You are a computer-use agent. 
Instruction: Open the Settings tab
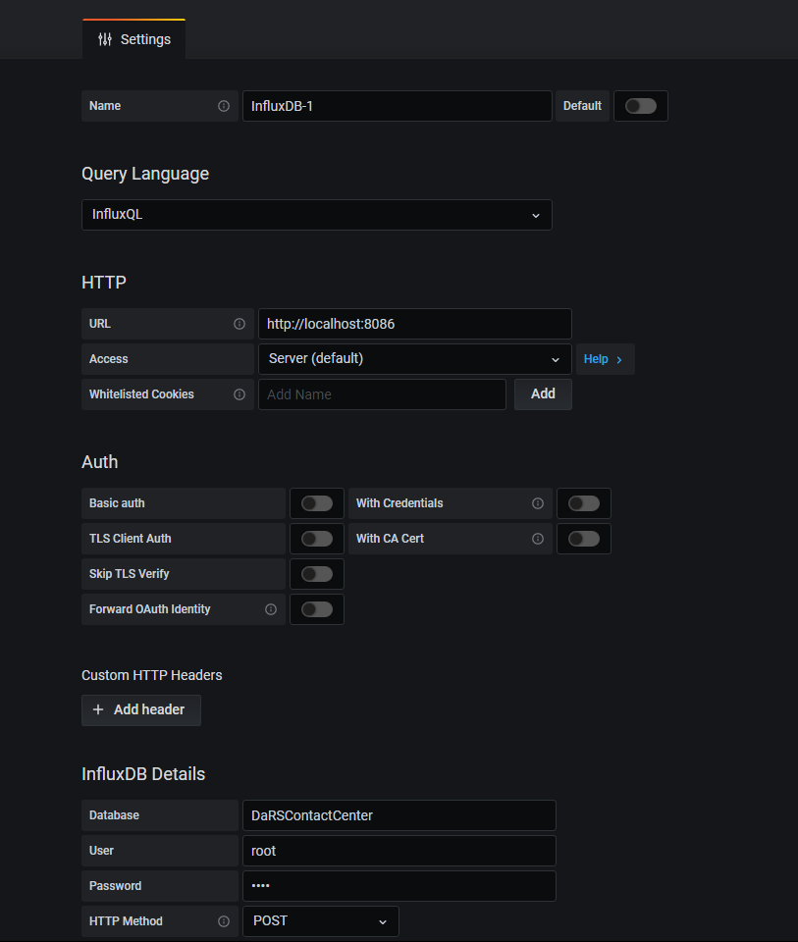(x=134, y=39)
